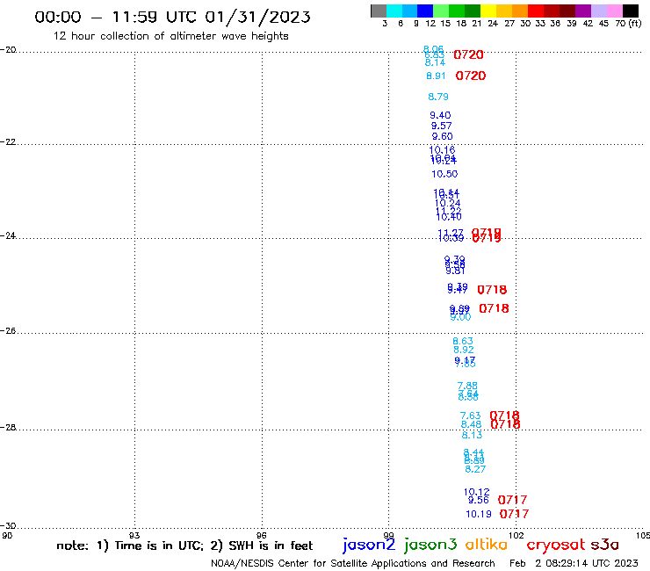Click wave height value '9.40'
The width and height of the screenshot is (650, 571).
pos(440,115)
